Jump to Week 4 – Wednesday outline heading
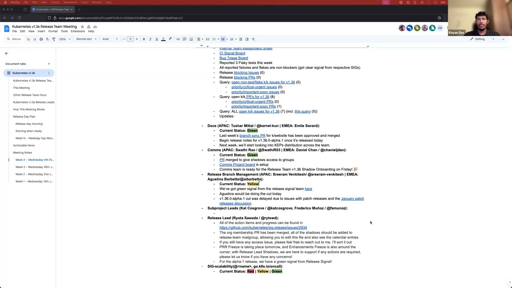512x288 pixels. coord(34,160)
